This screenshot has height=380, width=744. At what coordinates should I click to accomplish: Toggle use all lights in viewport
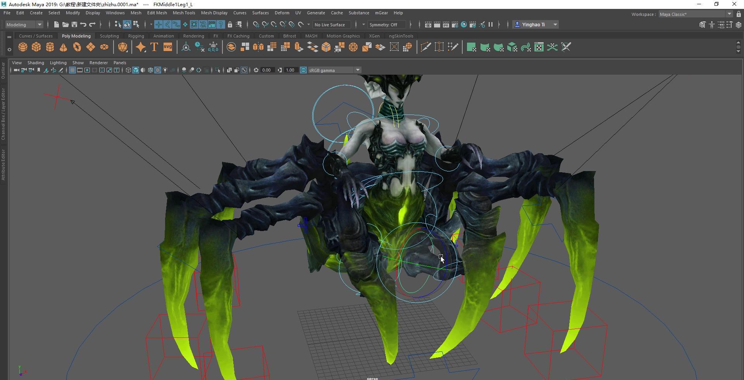pos(165,70)
